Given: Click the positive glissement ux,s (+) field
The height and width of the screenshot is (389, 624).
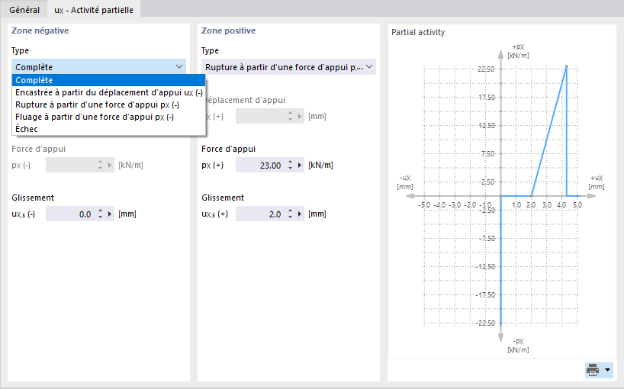Looking at the screenshot, I should pos(260,214).
